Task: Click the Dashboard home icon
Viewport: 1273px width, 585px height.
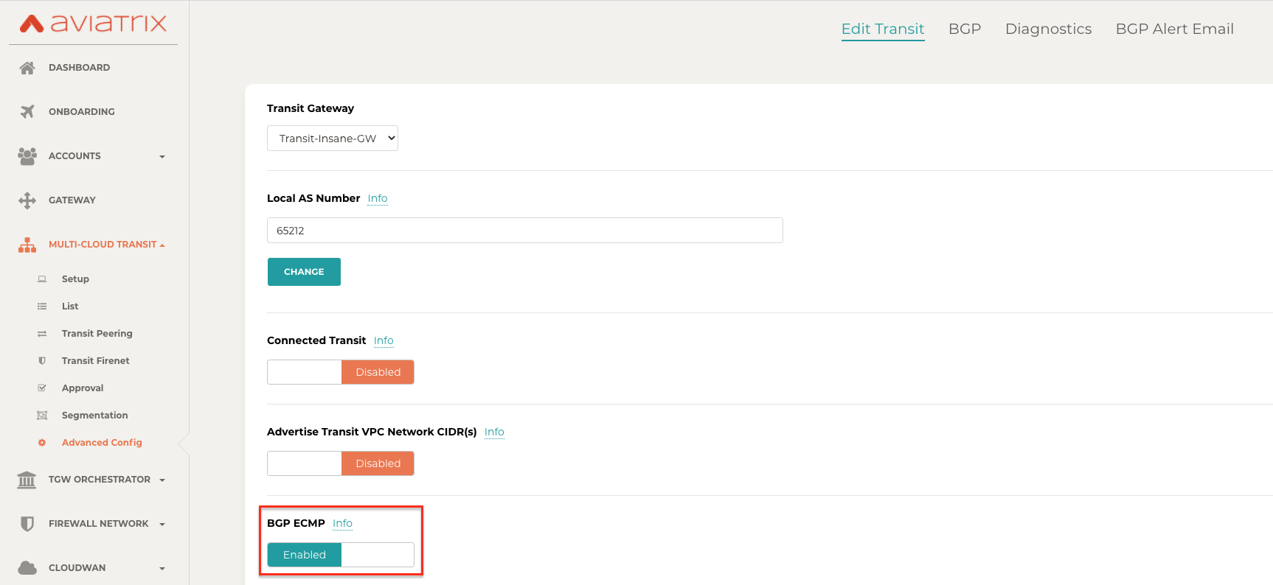Action: tap(27, 68)
